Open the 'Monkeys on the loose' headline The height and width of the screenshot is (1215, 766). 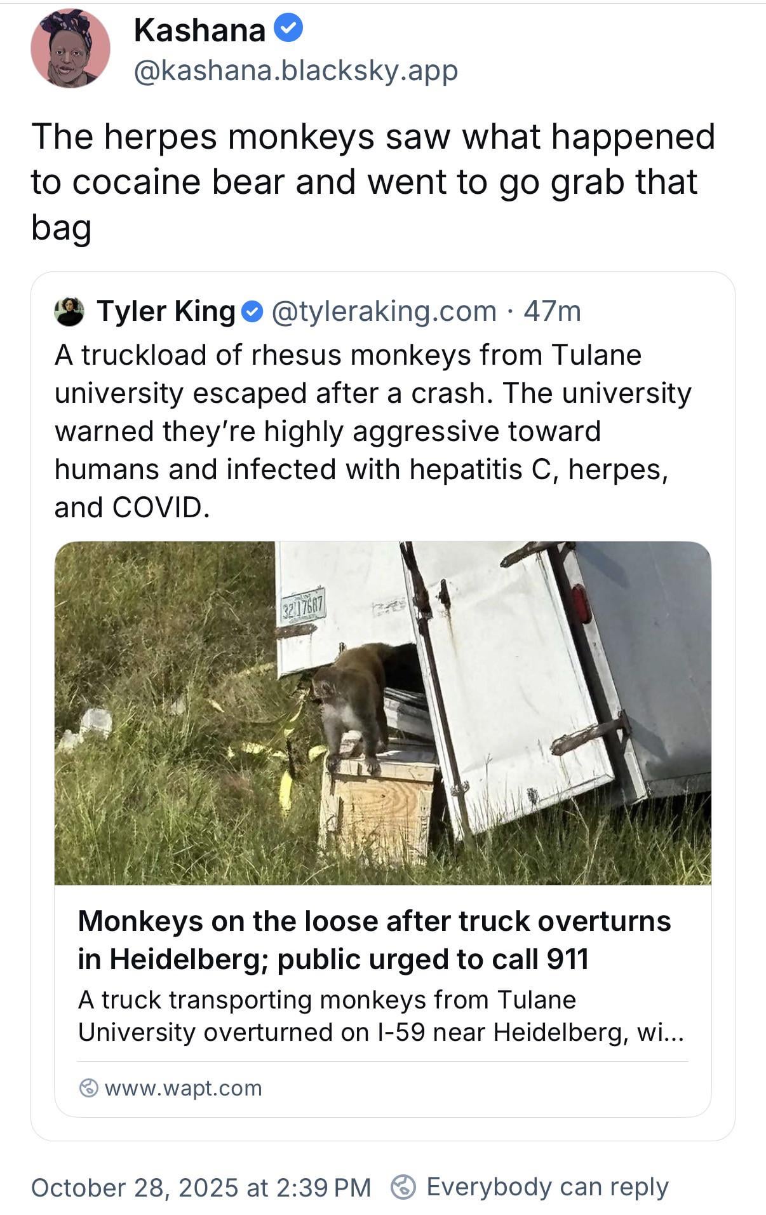click(x=374, y=939)
